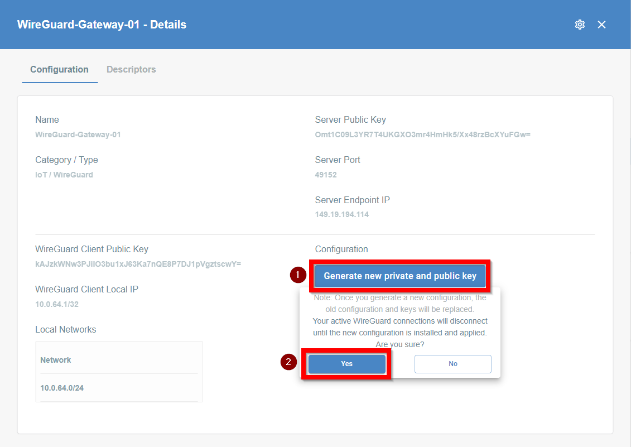
Task: Click the WireGuard Client Local IP label
Action: tap(86, 289)
